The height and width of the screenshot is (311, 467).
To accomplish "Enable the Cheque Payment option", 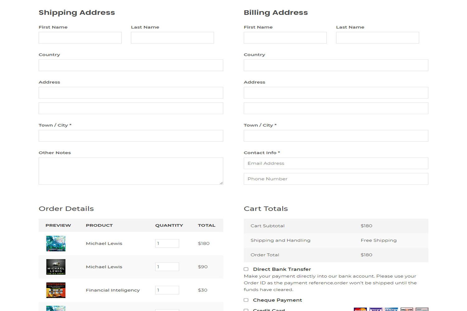I will [246, 300].
